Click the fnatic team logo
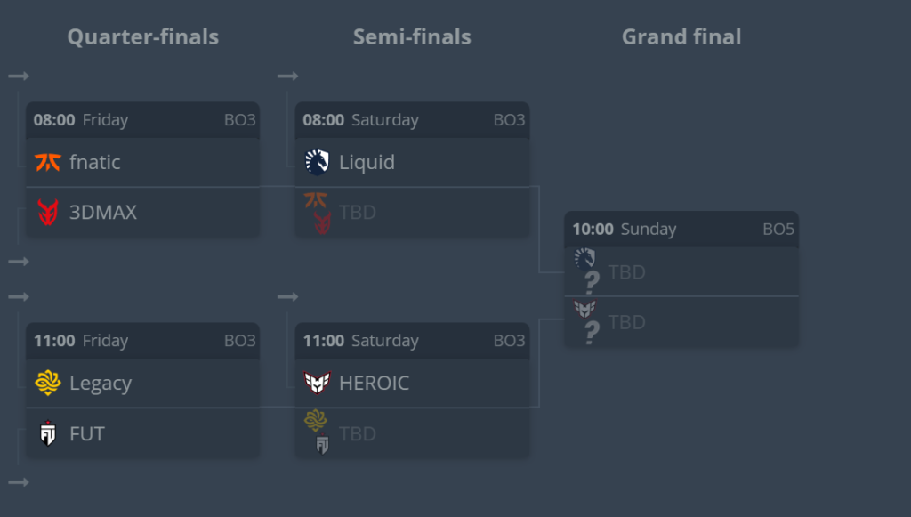 pyautogui.click(x=47, y=162)
